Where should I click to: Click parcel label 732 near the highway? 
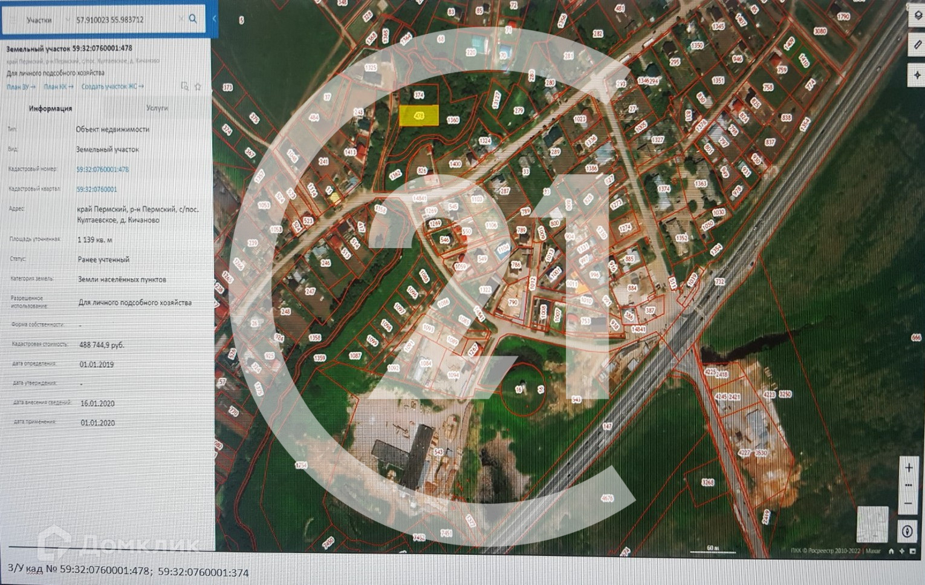coord(719,283)
